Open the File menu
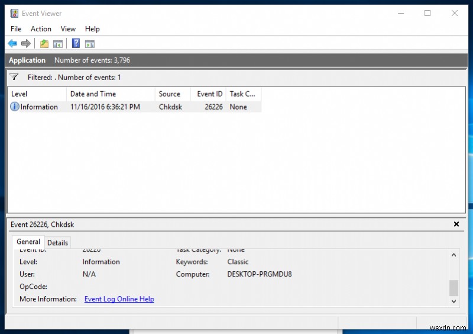 [x=16, y=29]
